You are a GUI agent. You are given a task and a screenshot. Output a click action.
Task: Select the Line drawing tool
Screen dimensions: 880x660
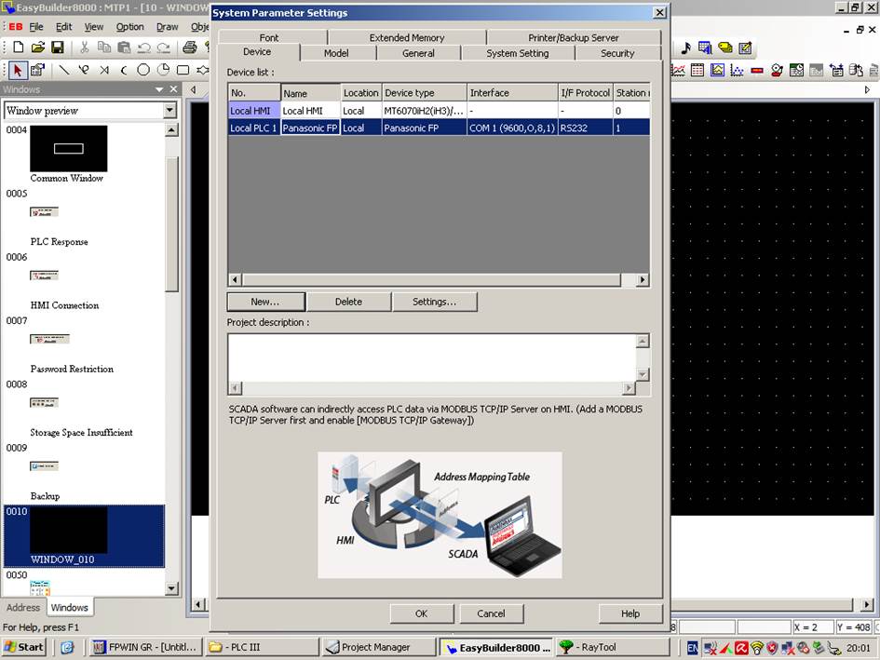[65, 68]
